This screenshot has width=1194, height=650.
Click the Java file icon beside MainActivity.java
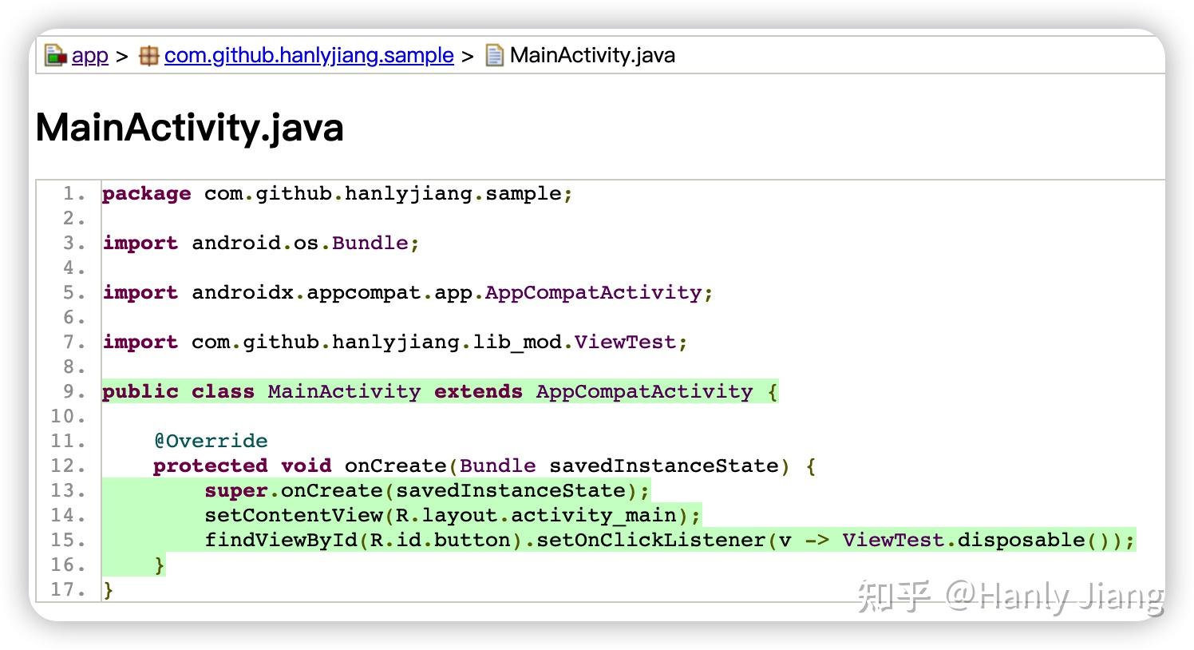pos(494,54)
